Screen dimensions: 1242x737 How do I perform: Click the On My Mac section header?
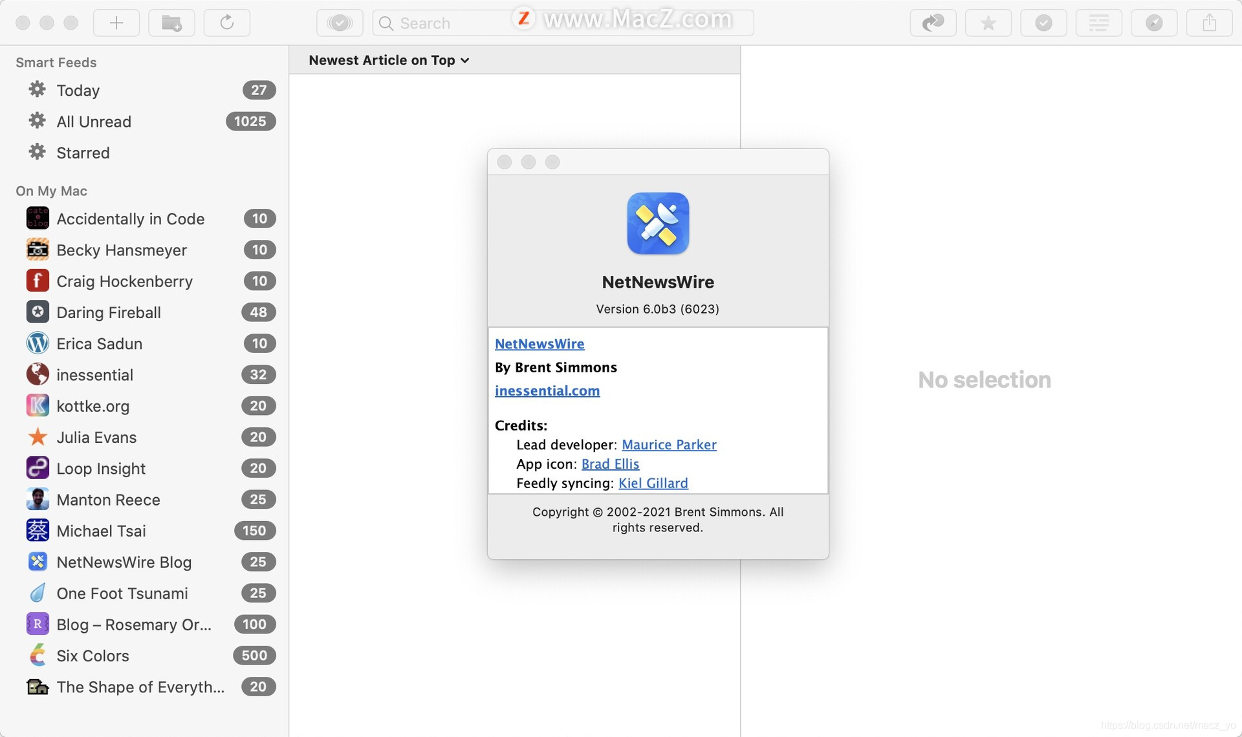pos(52,191)
